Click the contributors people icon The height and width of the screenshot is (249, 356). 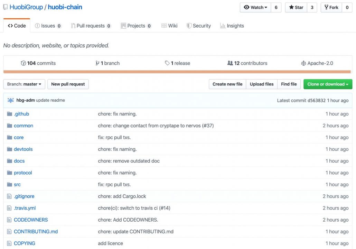coord(230,63)
